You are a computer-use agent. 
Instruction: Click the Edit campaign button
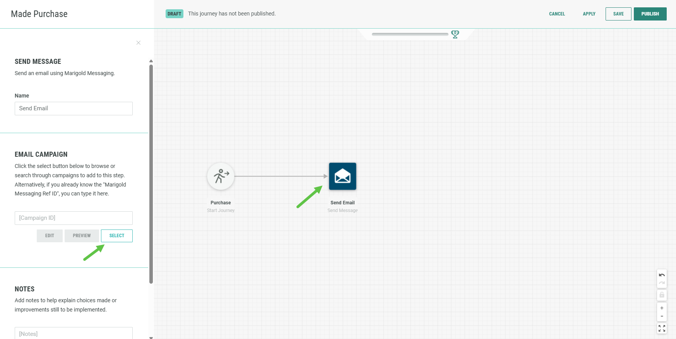[x=50, y=236]
